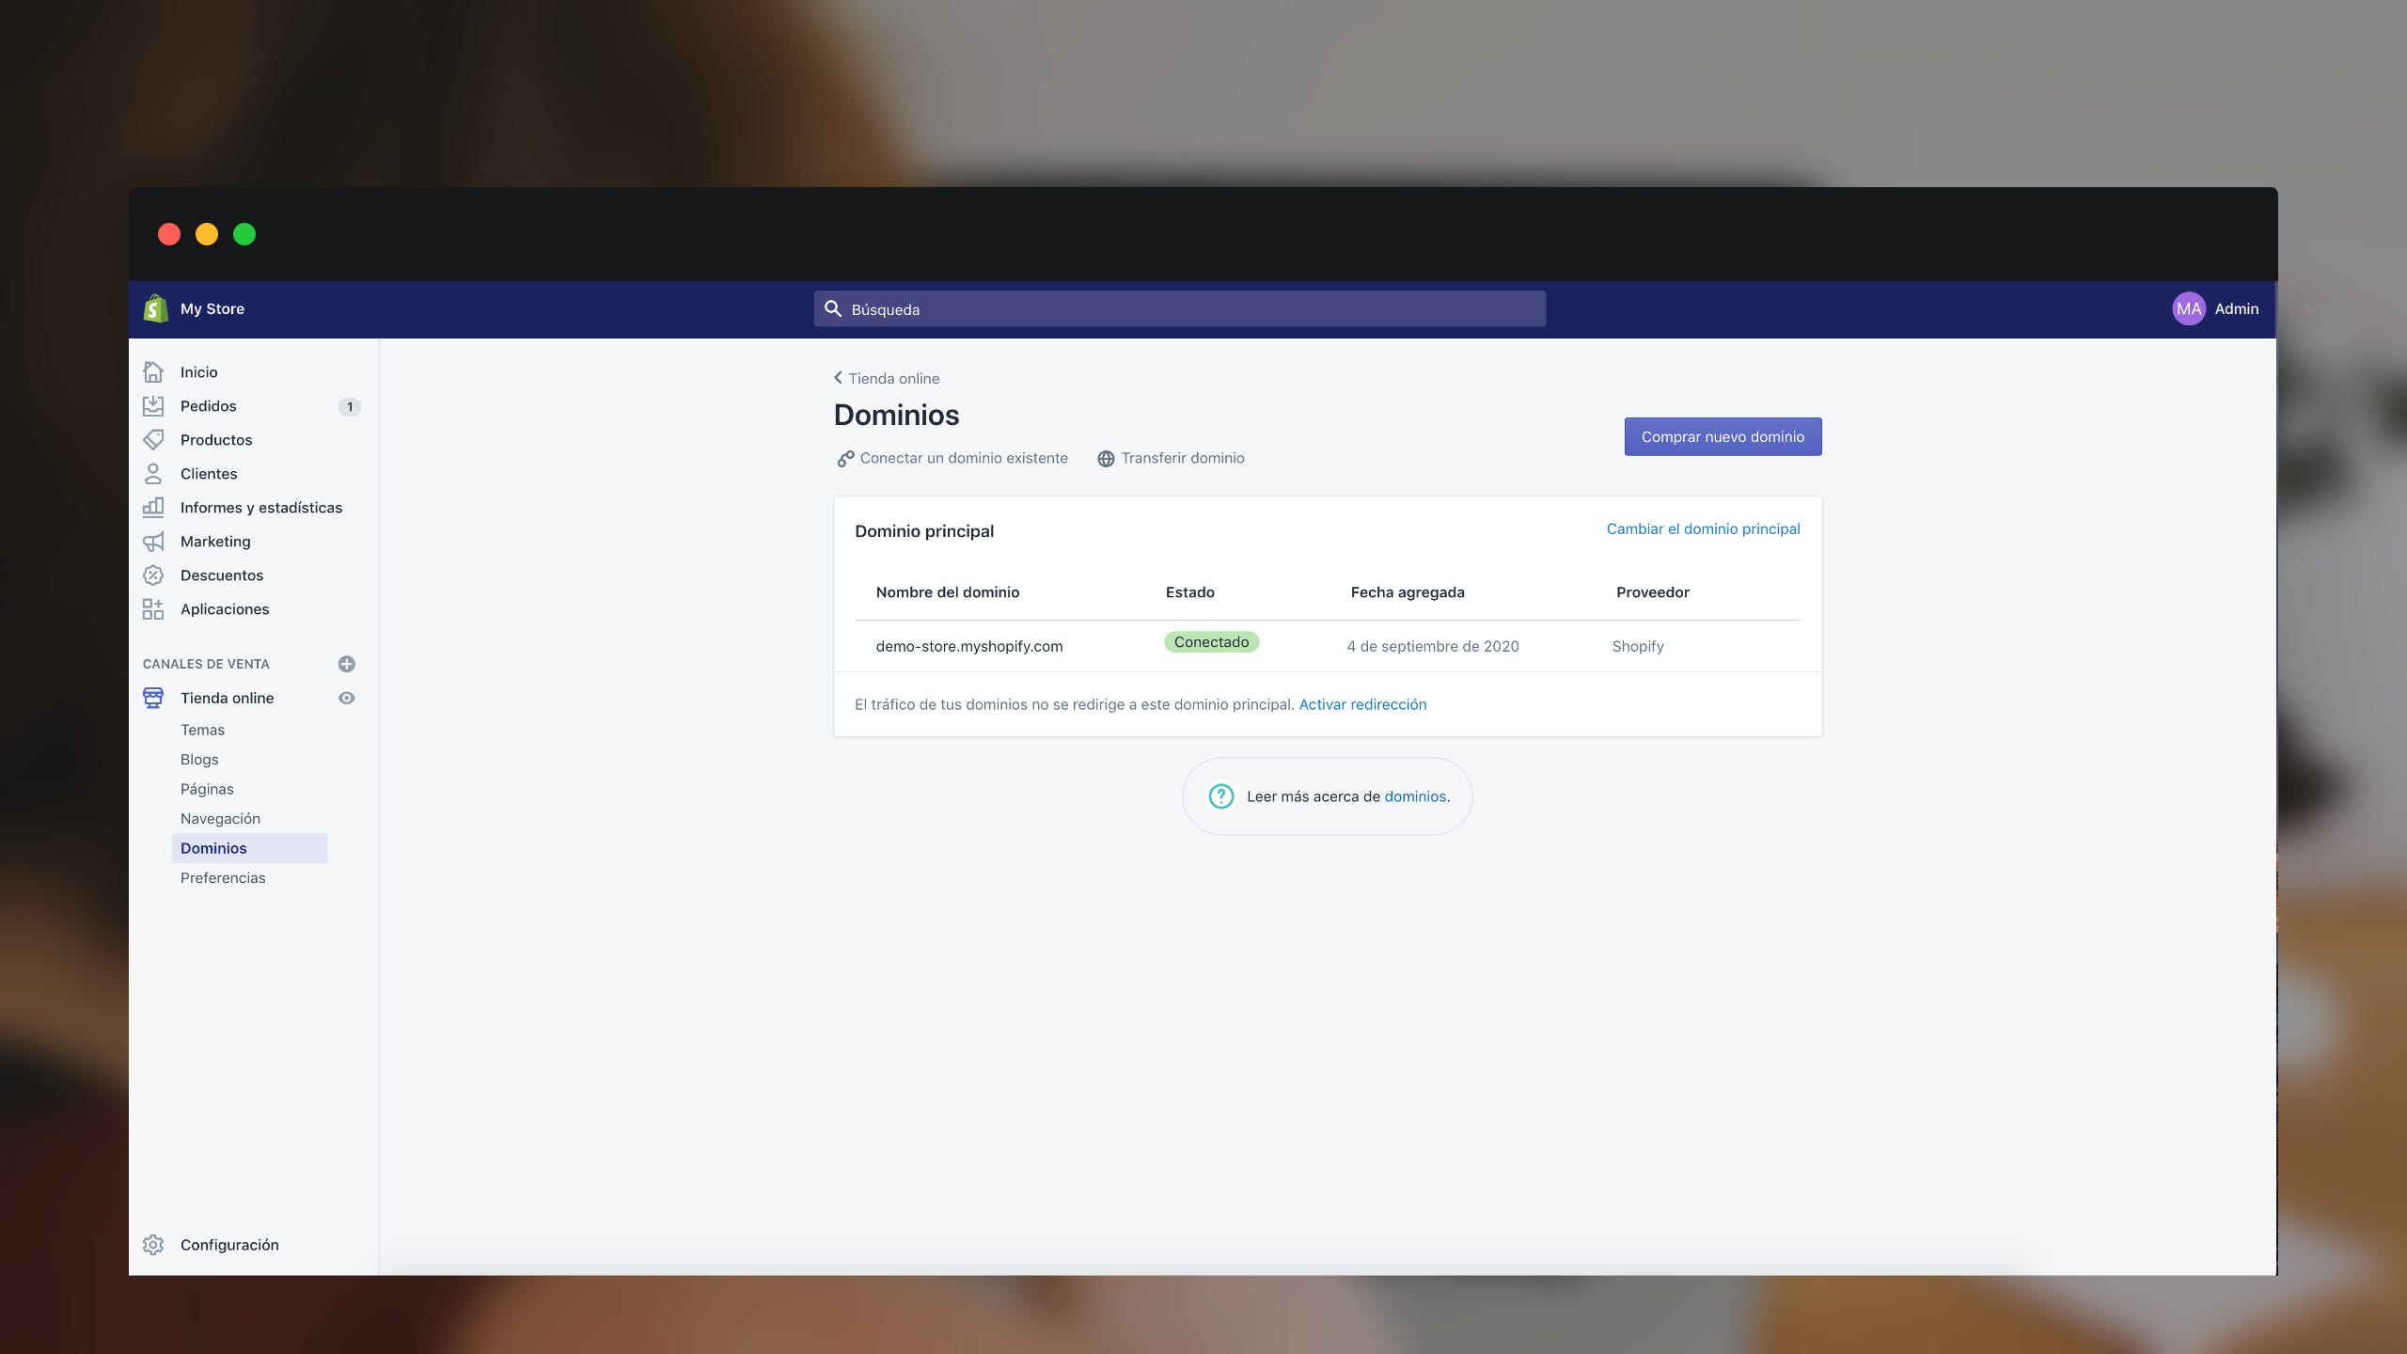
Task: Click the Descuentos discount icon
Action: pyautogui.click(x=153, y=575)
